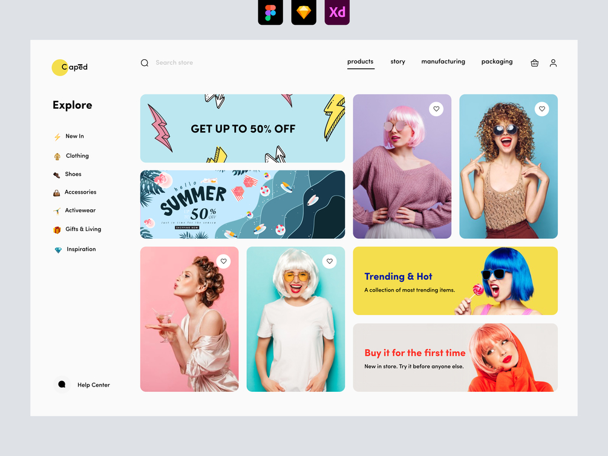Favorite the curly-hair sunglasses model photo
Image resolution: width=608 pixels, height=456 pixels.
point(542,109)
